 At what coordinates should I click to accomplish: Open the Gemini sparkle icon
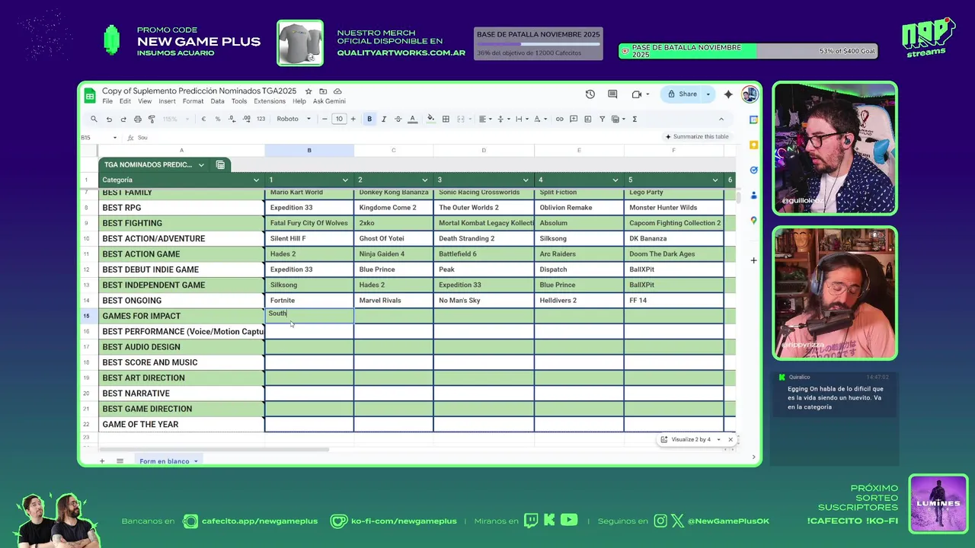click(728, 94)
